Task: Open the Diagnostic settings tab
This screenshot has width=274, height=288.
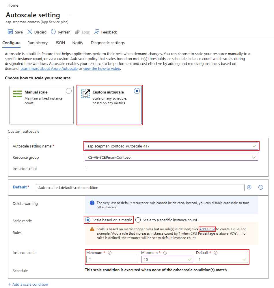Action: click(x=108, y=43)
